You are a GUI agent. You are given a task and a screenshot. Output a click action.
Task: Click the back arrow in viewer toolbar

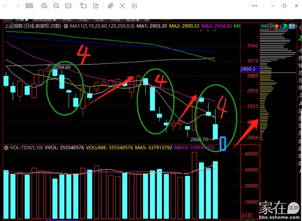pos(6,6)
